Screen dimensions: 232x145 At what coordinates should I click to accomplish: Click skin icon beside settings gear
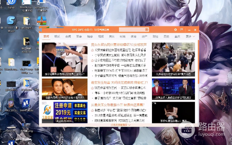(x=181, y=30)
